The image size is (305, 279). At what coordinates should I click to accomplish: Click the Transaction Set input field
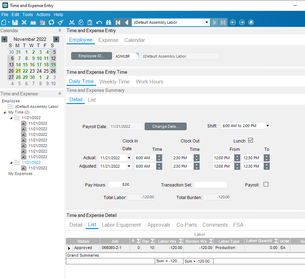click(x=210, y=185)
